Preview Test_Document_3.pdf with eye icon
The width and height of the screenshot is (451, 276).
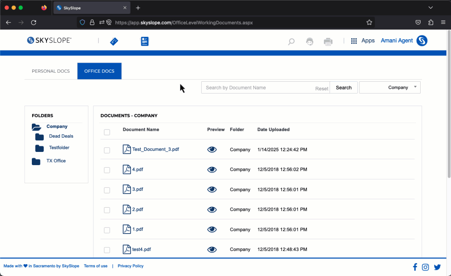click(x=212, y=150)
